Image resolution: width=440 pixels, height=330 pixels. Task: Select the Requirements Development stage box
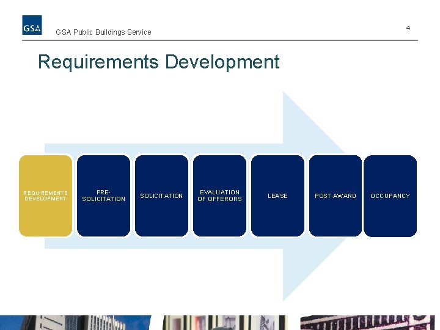[45, 196]
